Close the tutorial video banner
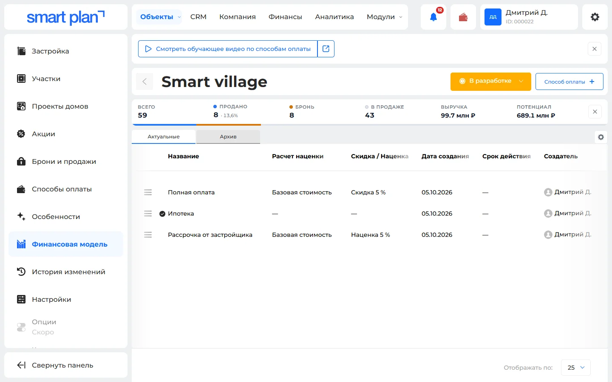Screen dimensions: 612x382 click(595, 49)
